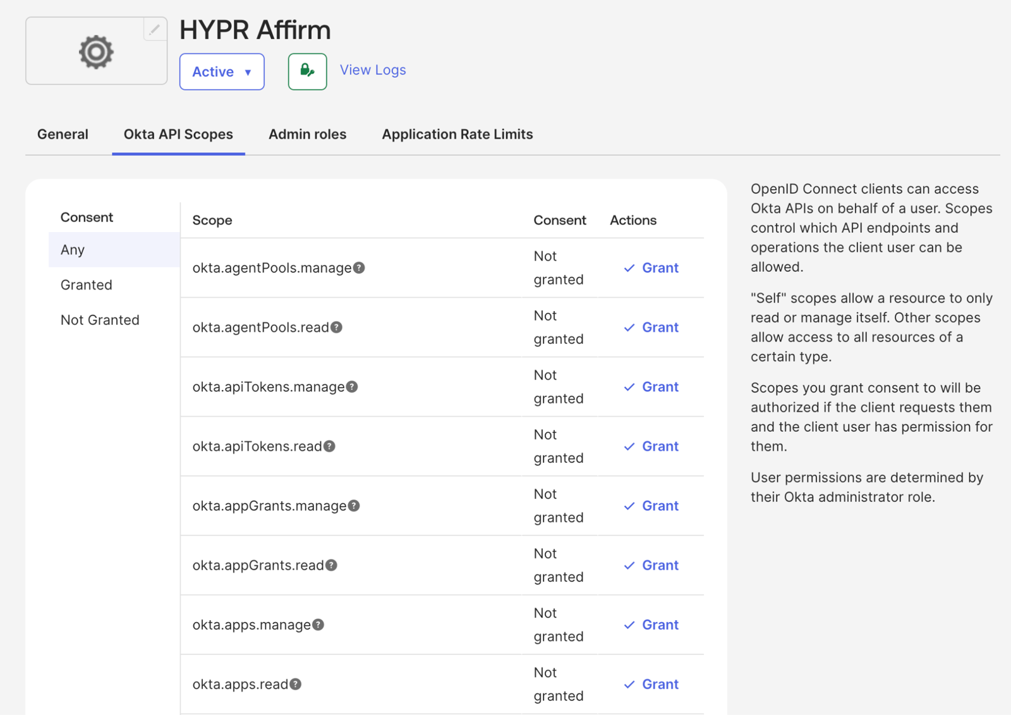Open help icon for okta.agentPools.manage
The height and width of the screenshot is (715, 1011).
click(x=359, y=268)
